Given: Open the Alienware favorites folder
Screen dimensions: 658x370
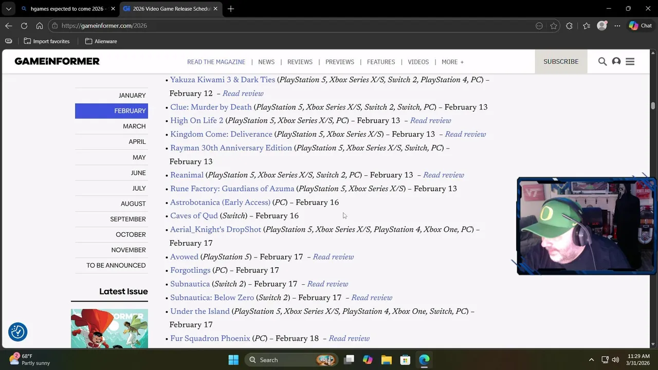Looking at the screenshot, I should click(x=101, y=41).
